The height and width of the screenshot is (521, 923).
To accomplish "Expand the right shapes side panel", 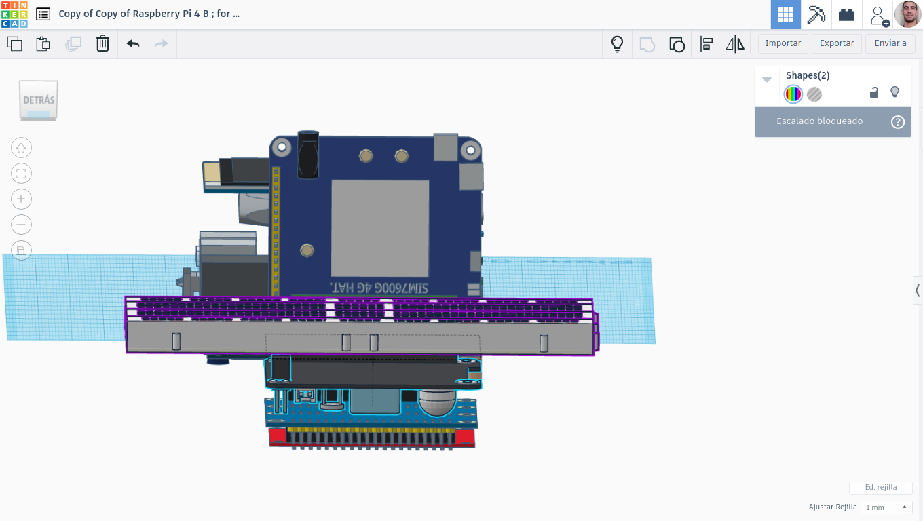I will [x=918, y=290].
